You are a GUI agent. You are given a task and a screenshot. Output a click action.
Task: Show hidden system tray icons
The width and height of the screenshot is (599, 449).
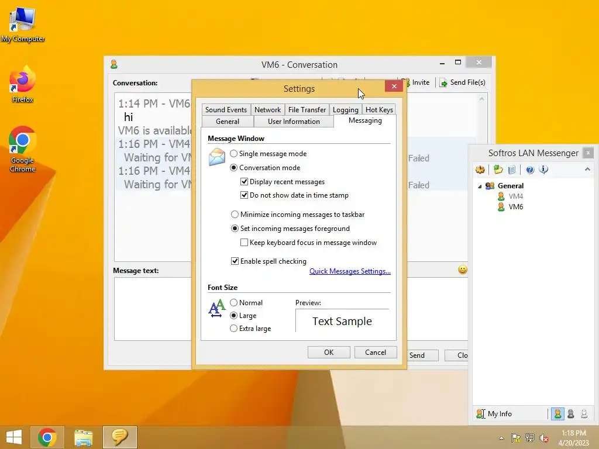point(501,438)
